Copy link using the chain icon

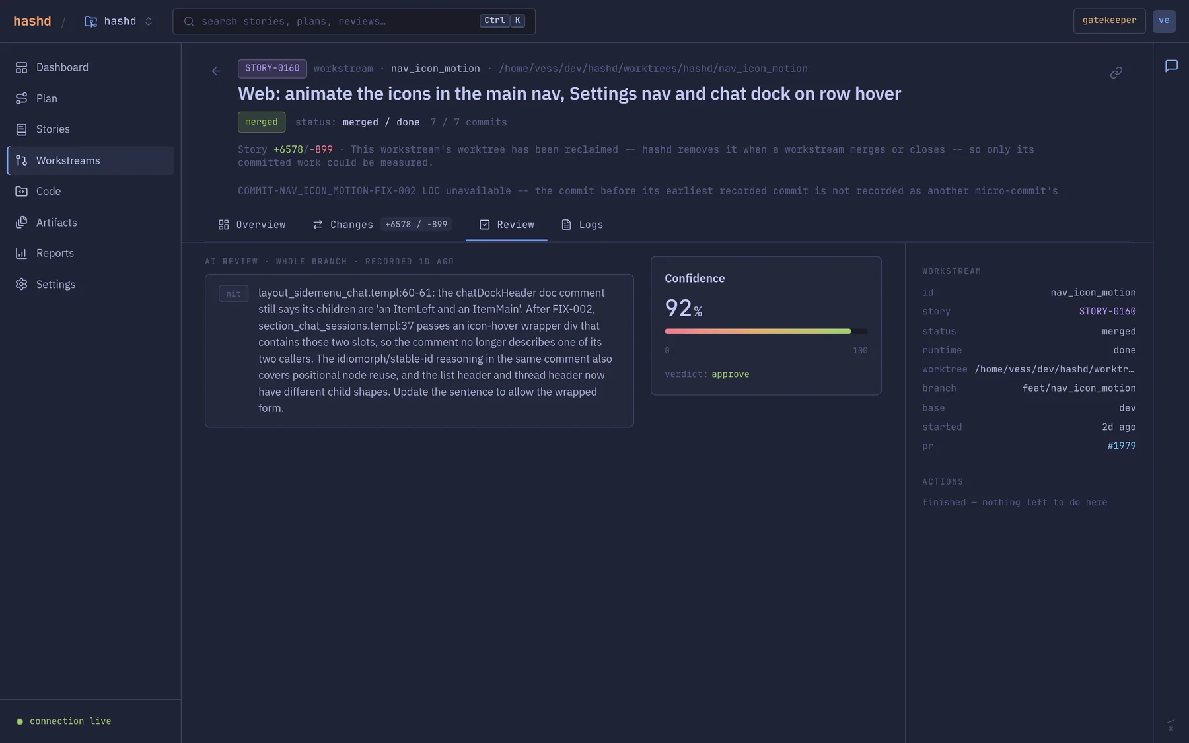tap(1116, 73)
